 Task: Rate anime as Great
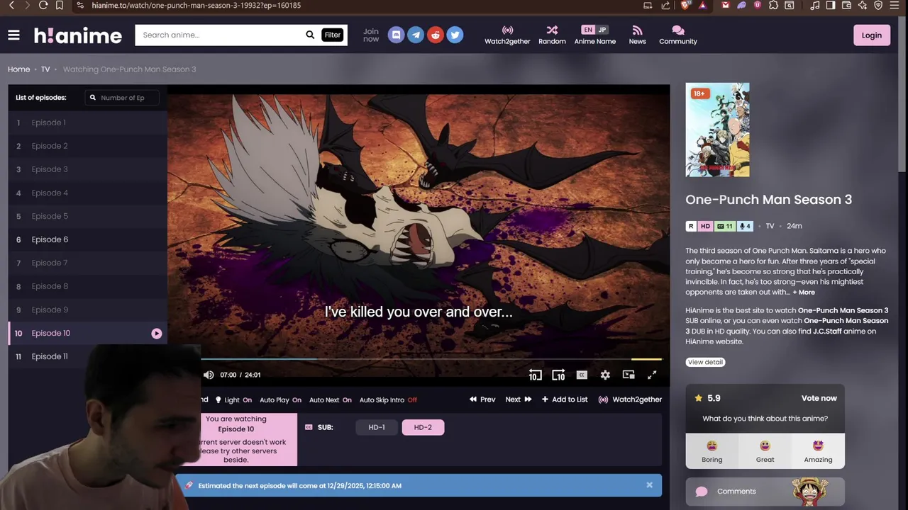(x=765, y=451)
